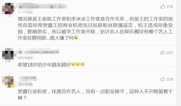Select the comment 希望18岁的少年越来越好

coord(44,65)
